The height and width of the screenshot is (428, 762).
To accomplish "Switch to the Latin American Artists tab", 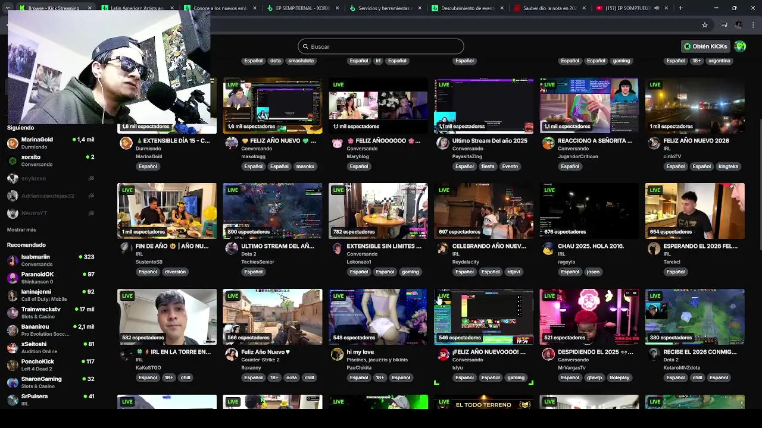I will (138, 8).
